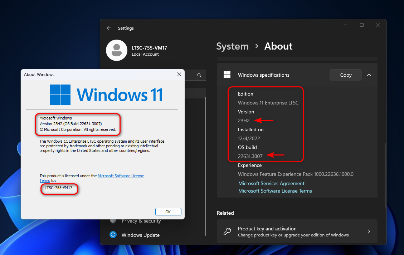The height and width of the screenshot is (255, 404).
Task: Click the LTSC-755-VM17 licensee name in dialog
Action: 58,188
